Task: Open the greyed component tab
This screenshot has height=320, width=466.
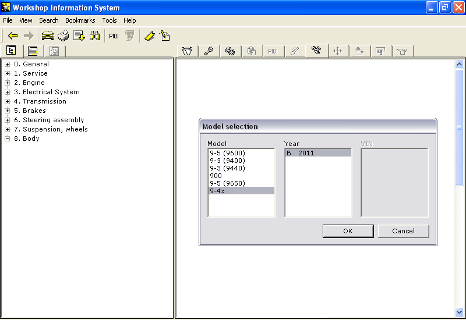Action: point(252,51)
